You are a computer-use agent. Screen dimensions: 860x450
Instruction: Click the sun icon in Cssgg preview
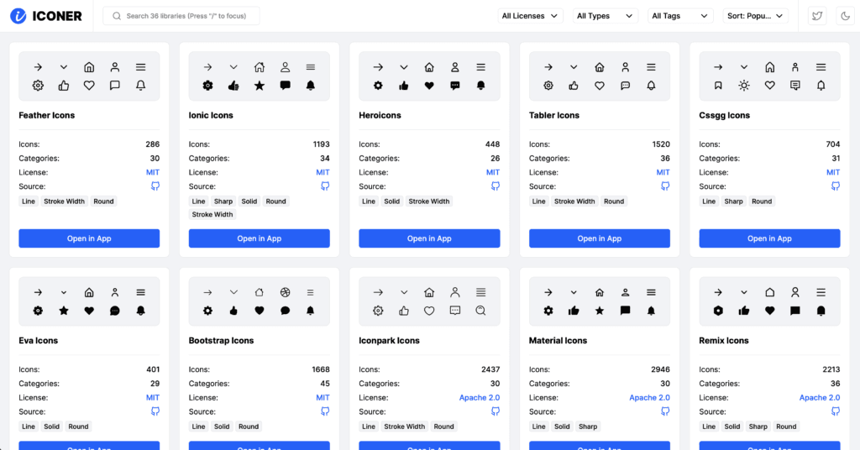(x=744, y=86)
